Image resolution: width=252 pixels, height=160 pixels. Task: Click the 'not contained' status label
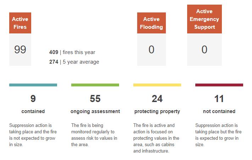coord(219,111)
